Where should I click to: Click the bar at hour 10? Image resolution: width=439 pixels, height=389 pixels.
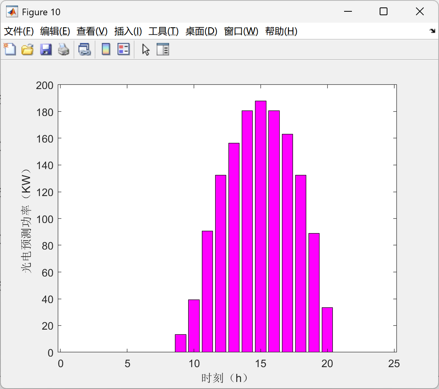[x=194, y=326]
